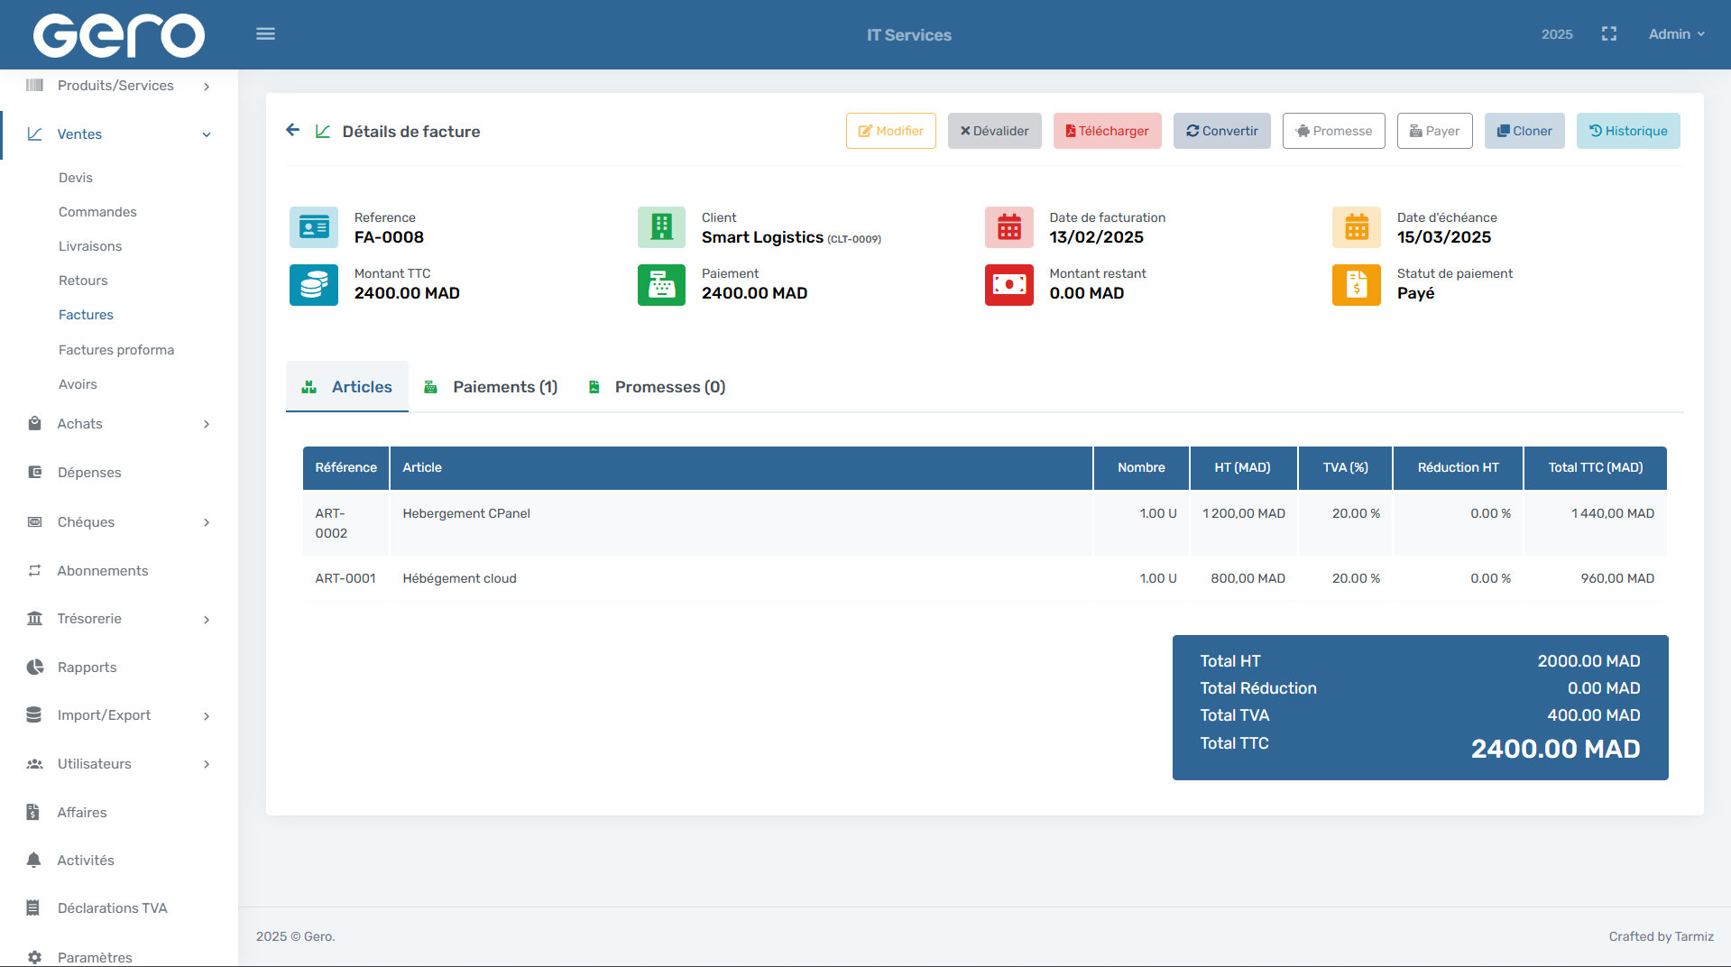Click the Rapports pie chart icon
This screenshot has width=1731, height=967.
pyautogui.click(x=35, y=667)
